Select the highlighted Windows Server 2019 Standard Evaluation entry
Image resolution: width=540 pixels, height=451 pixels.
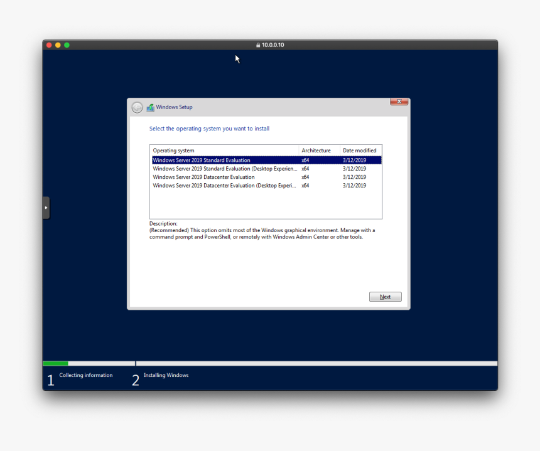coord(201,160)
